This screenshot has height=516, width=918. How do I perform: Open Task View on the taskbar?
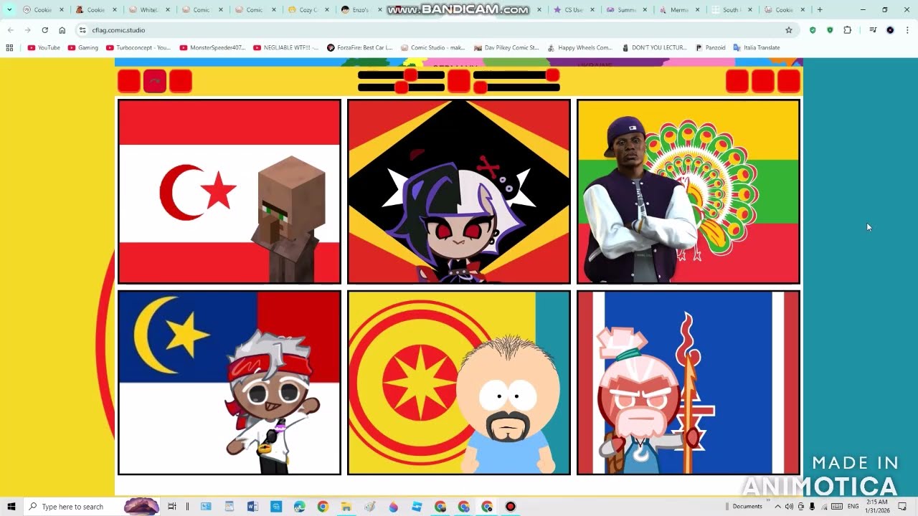171,506
